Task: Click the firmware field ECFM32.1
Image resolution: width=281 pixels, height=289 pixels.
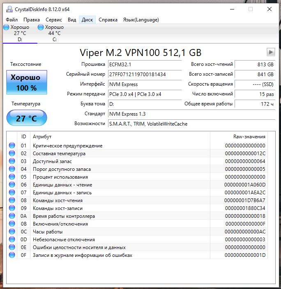Action: pyautogui.click(x=145, y=65)
